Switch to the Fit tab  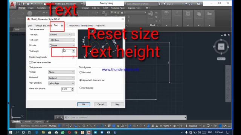[62, 25]
